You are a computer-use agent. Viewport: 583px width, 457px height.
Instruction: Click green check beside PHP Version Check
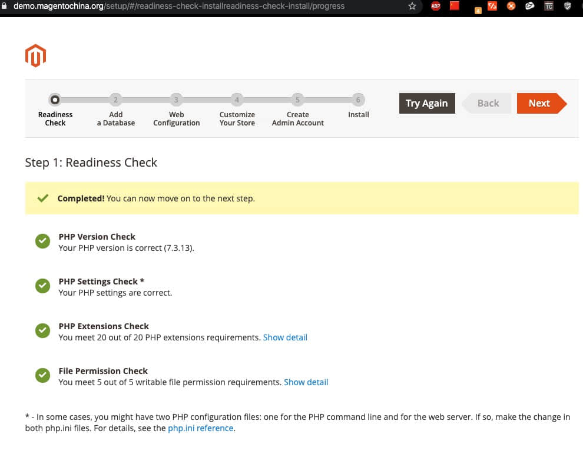pyautogui.click(x=43, y=241)
